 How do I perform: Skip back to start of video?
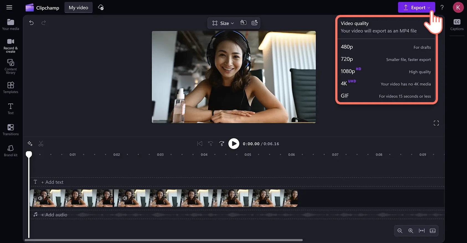point(200,144)
